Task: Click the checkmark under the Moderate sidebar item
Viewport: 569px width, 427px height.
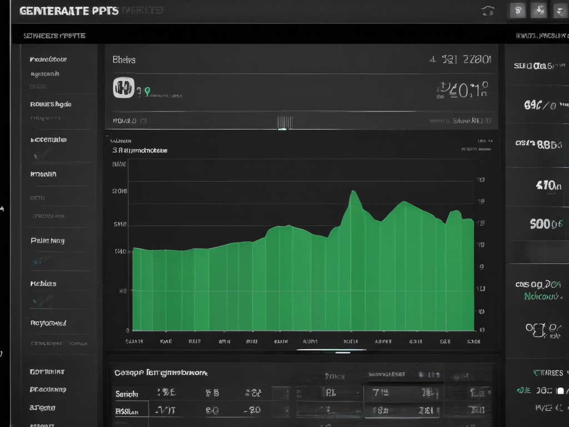Action: point(42,156)
